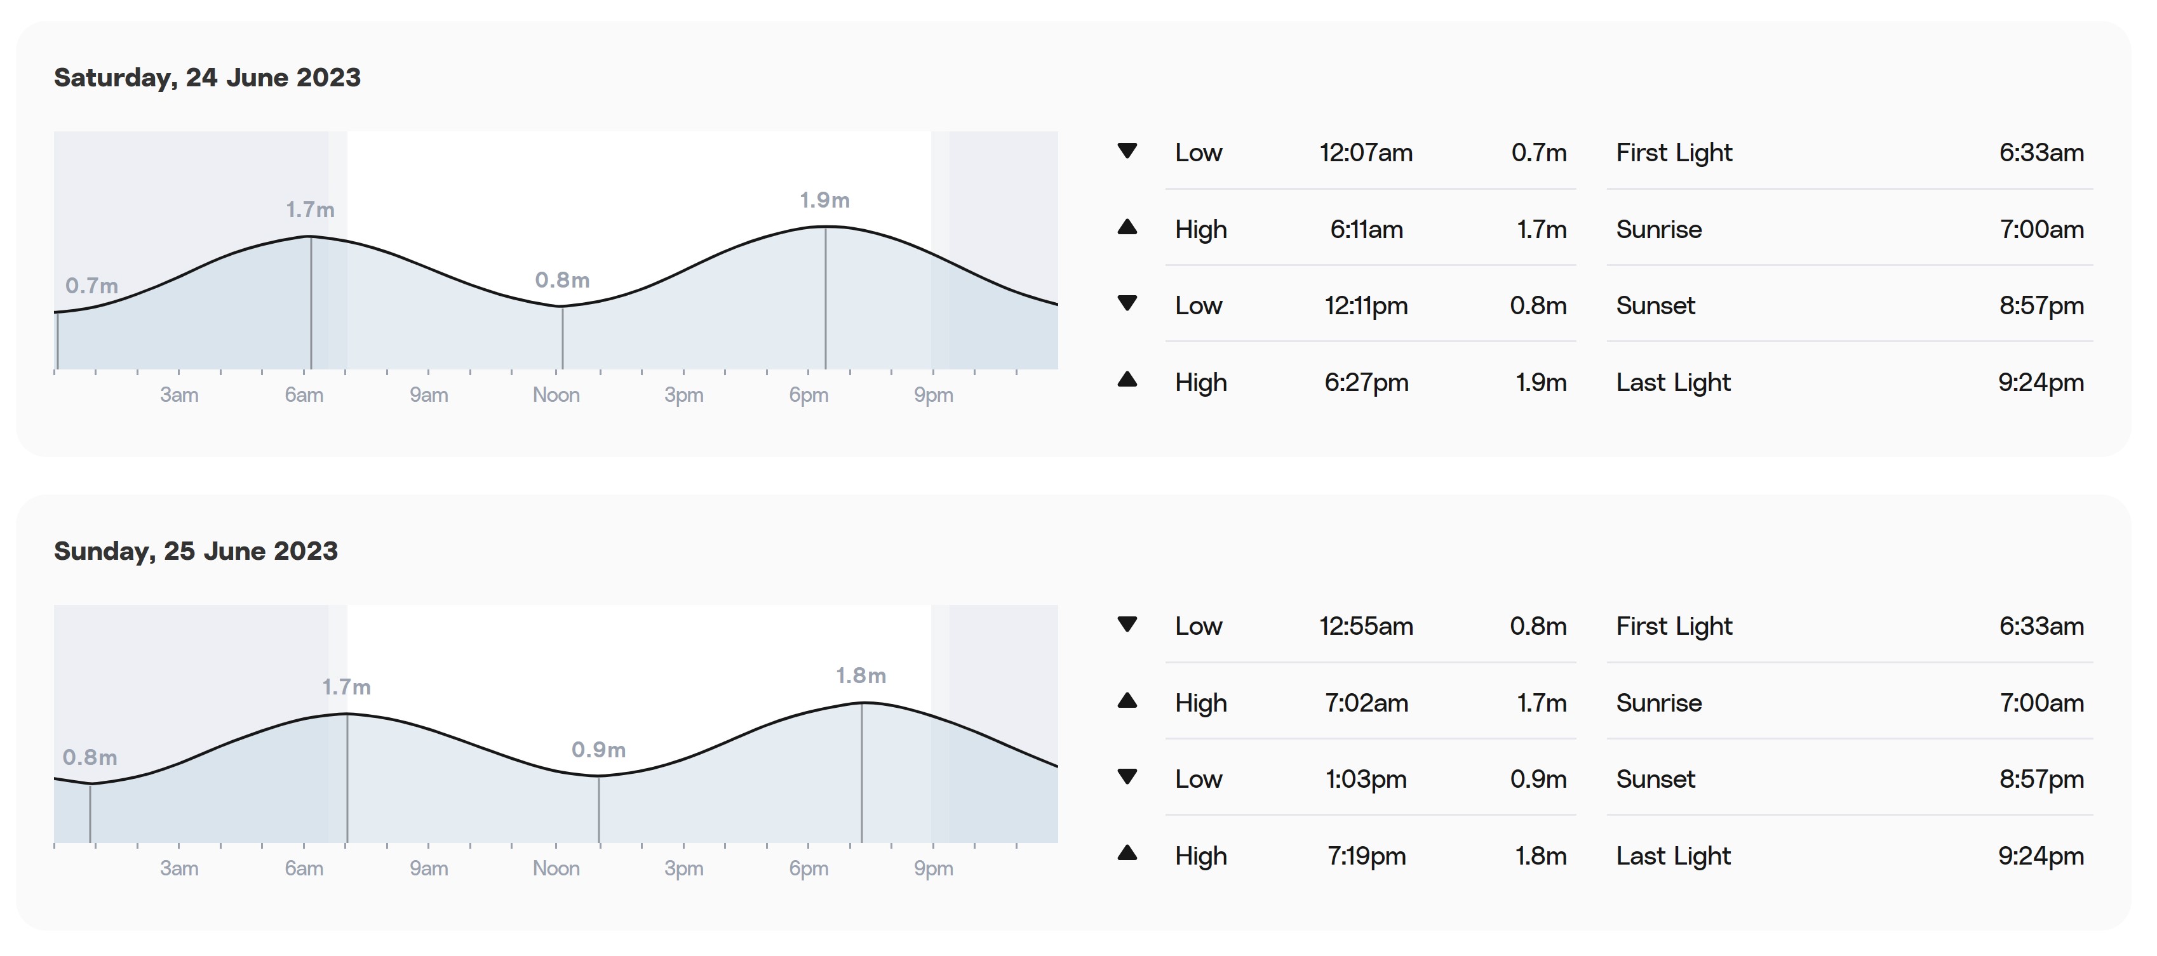Image resolution: width=2157 pixels, height=956 pixels.
Task: Click the low tide arrow icon for 1:03pm Sunday
Action: point(1127,777)
